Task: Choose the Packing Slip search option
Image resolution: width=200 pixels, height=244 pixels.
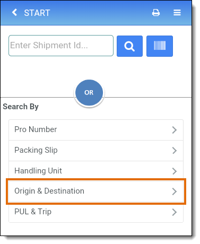Action: pos(96,151)
